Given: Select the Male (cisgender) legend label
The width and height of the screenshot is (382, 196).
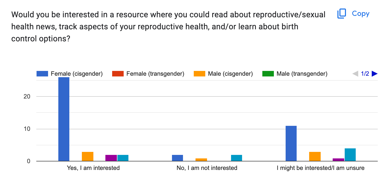Looking at the screenshot, I should coord(230,74).
